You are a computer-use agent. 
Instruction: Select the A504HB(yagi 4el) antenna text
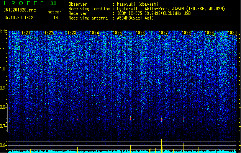click(135, 18)
